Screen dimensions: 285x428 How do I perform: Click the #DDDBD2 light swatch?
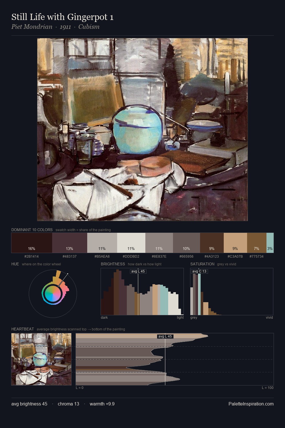click(x=131, y=243)
